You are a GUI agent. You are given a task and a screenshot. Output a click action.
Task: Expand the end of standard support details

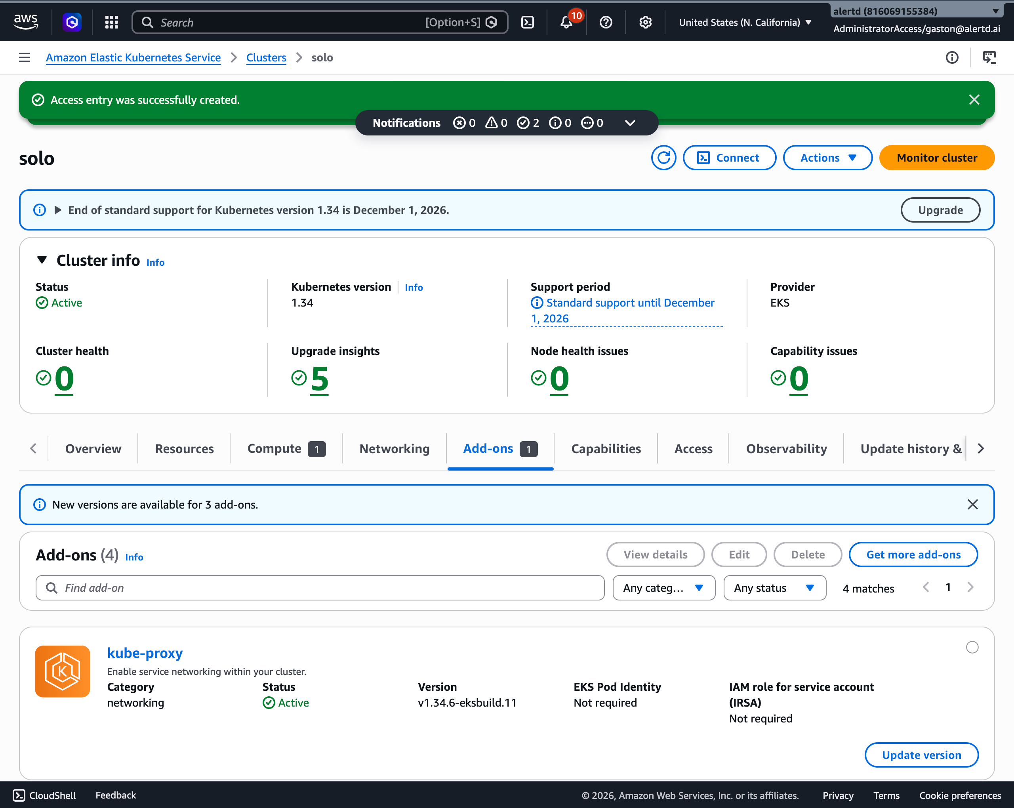[x=58, y=210]
